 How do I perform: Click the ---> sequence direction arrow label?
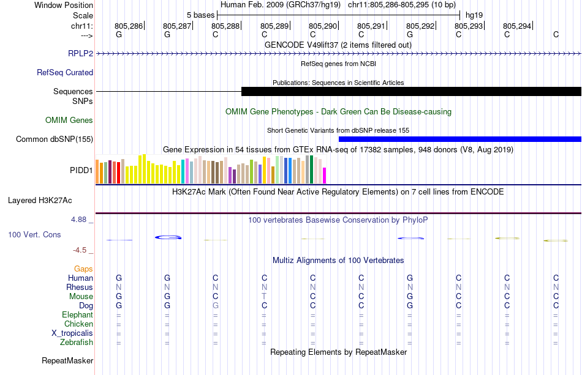click(x=86, y=35)
